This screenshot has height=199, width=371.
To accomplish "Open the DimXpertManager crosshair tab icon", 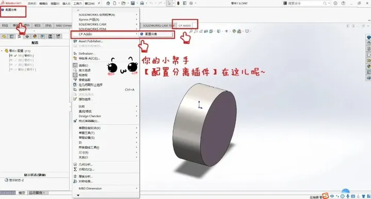I will (27, 37).
